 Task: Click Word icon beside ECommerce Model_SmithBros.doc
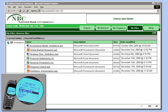(28, 46)
